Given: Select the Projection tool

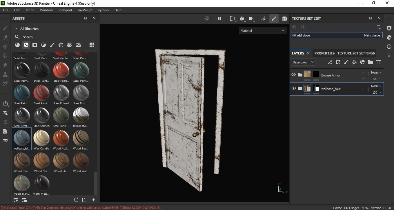Looking at the screenshot, I should (5, 47).
